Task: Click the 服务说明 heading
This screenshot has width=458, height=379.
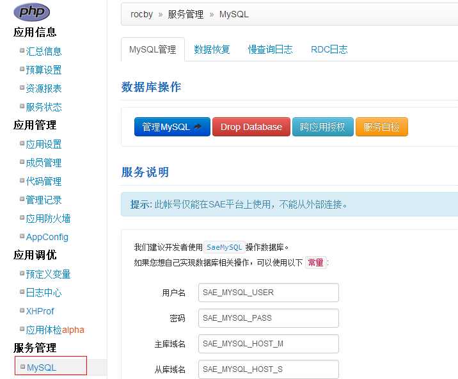Action: pos(145,172)
